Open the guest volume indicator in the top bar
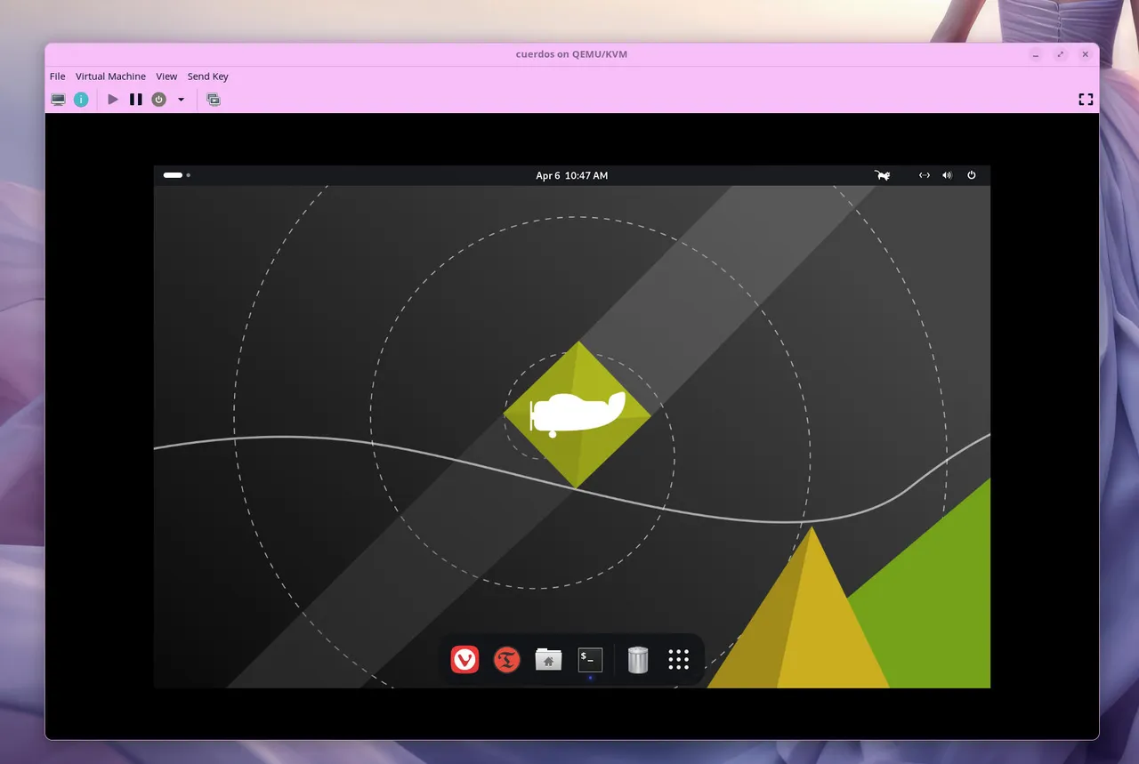The width and height of the screenshot is (1139, 764). 947,175
